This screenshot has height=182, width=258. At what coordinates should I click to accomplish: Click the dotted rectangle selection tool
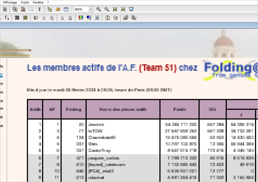tap(31, 9)
